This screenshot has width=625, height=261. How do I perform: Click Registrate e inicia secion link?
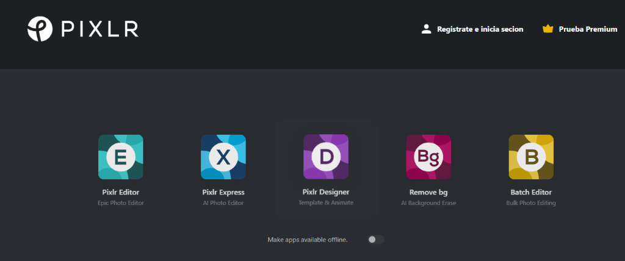coord(480,29)
